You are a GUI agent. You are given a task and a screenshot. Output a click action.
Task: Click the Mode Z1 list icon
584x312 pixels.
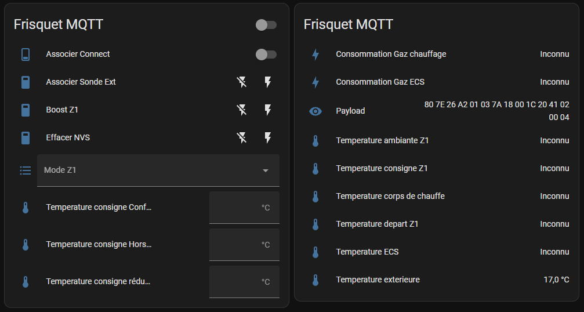(x=26, y=170)
